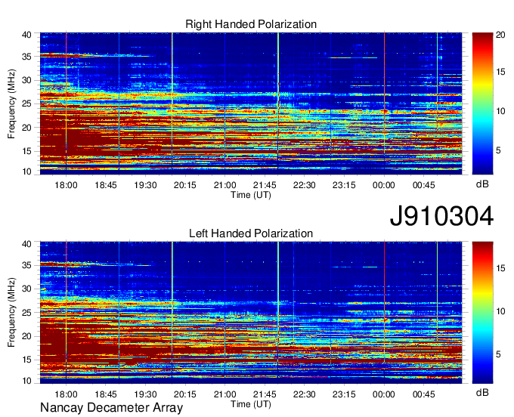The image size is (514, 417).
Task: Click the 18:45 tick of the Right Handed plot
Action: (106, 185)
